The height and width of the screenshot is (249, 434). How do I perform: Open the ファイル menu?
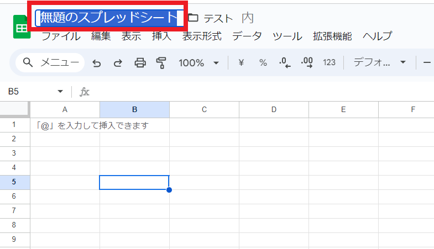[61, 37]
